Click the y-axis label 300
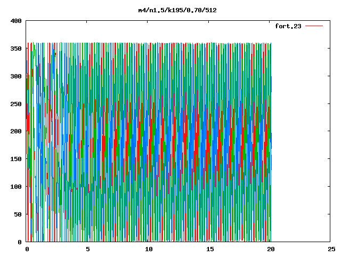This screenshot has width=341, height=256. (x=16, y=76)
